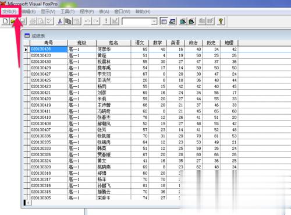Click the Help question mark icon
291x215 pixels.
[x=221, y=21]
